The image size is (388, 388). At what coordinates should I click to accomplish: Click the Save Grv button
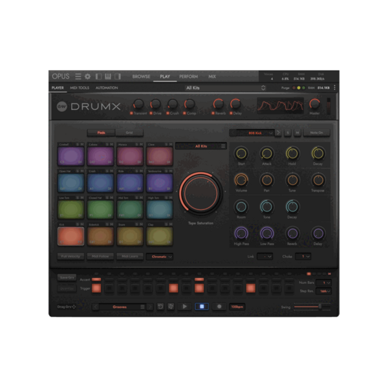tap(67, 277)
